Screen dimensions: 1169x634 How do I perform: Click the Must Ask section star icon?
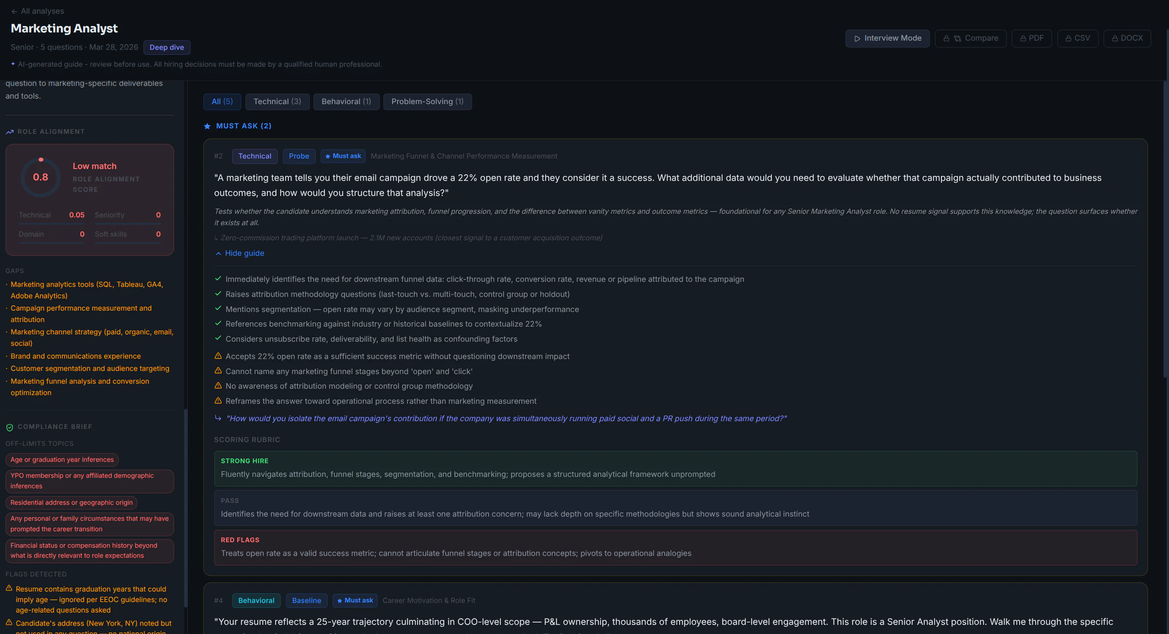point(207,126)
